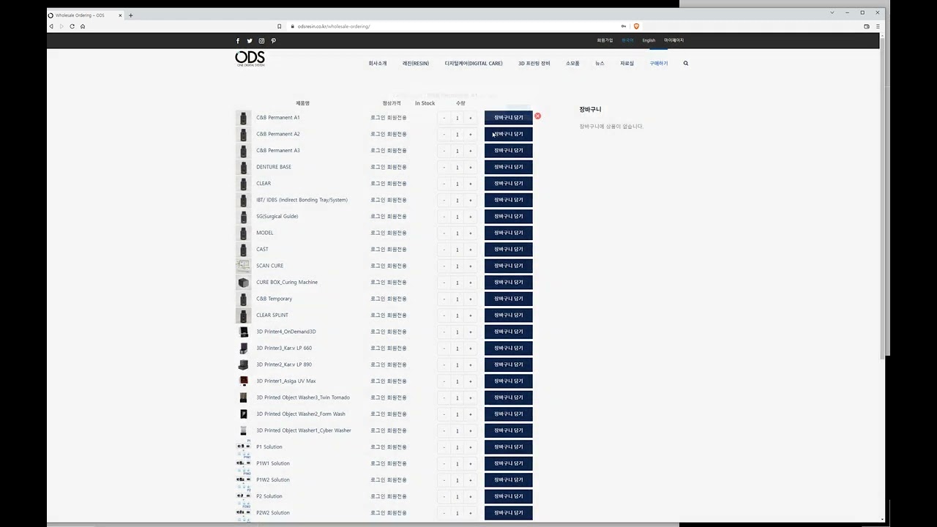Increase quantity for 3D Printed Object Washer1_Cyber Washer
Viewport: 937px width, 527px height.
pyautogui.click(x=471, y=430)
